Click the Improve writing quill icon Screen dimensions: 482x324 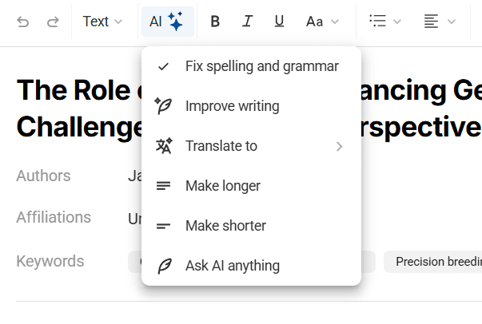pyautogui.click(x=164, y=106)
